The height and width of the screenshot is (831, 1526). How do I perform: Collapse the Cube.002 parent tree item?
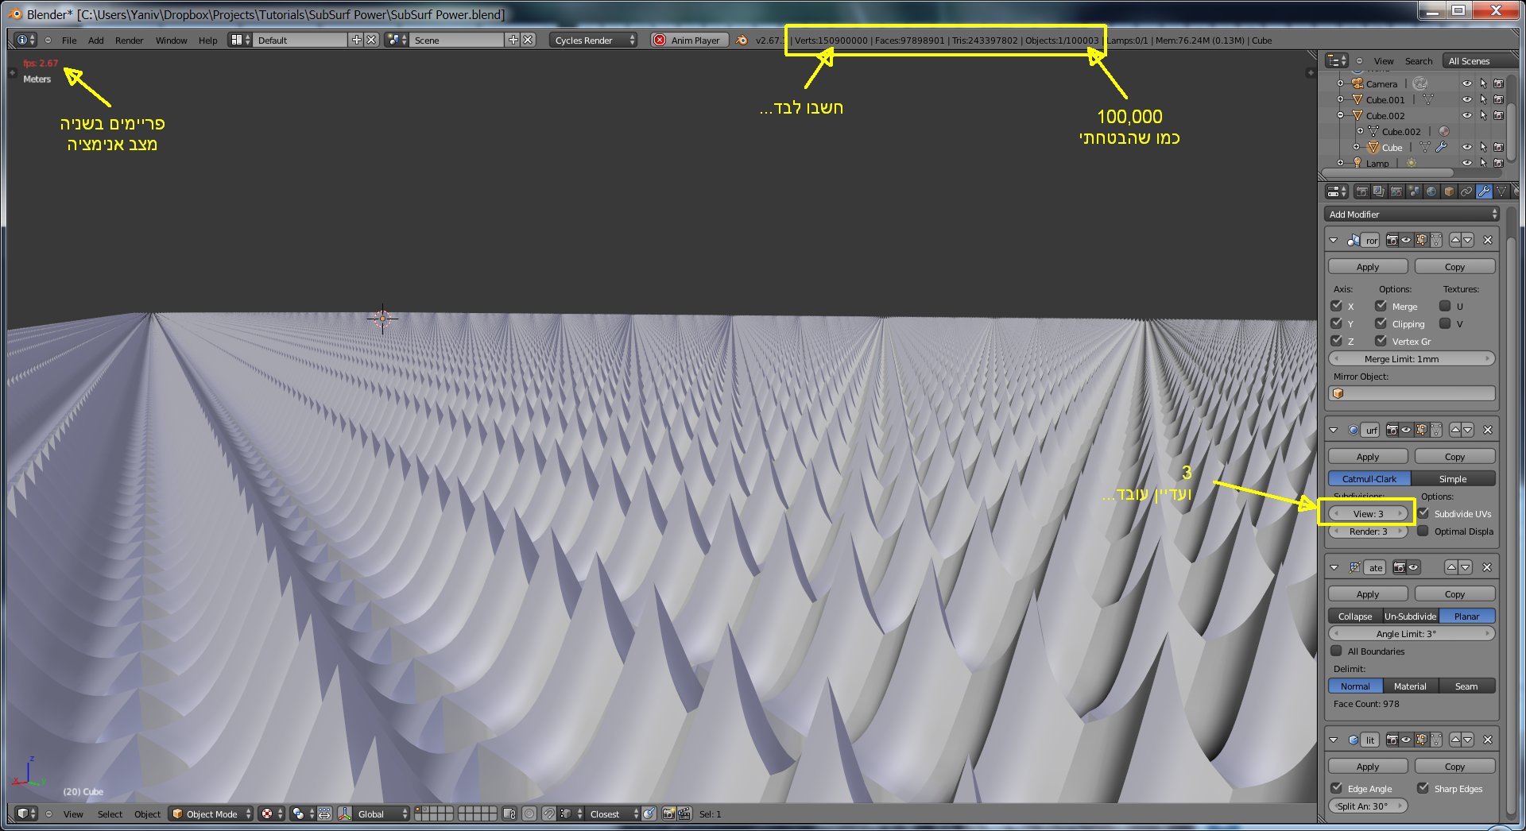[x=1341, y=115]
